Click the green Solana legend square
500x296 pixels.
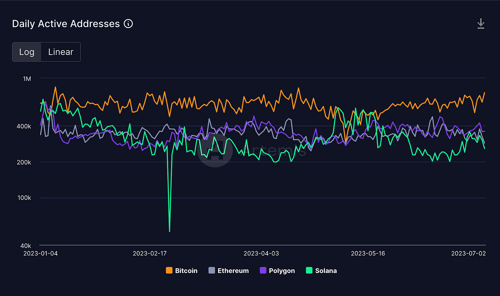coord(309,271)
